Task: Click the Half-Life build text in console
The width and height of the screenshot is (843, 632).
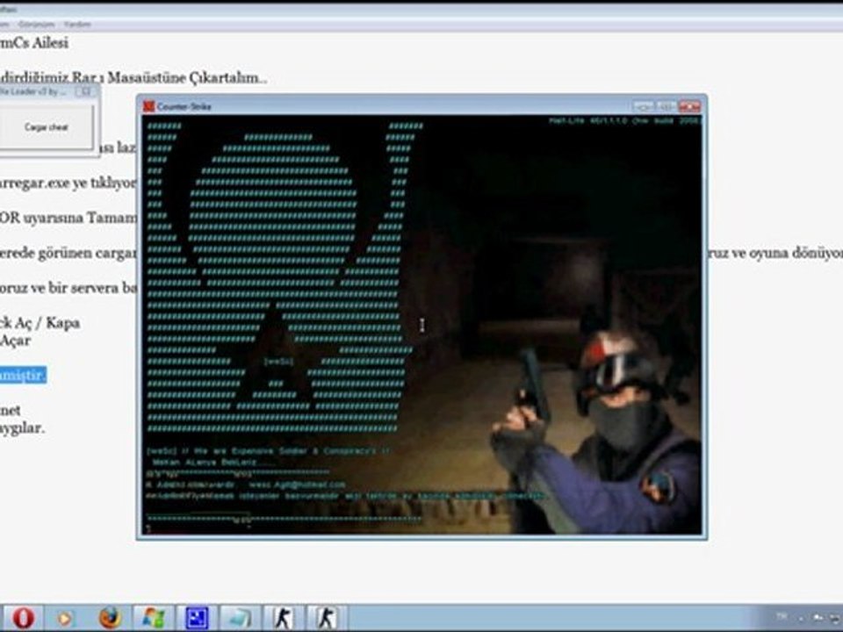Action: click(x=624, y=121)
